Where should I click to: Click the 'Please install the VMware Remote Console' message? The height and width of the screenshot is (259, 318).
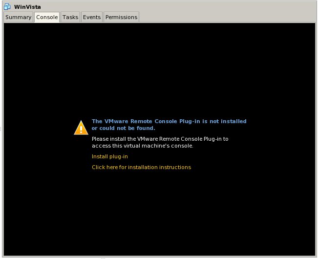click(160, 142)
